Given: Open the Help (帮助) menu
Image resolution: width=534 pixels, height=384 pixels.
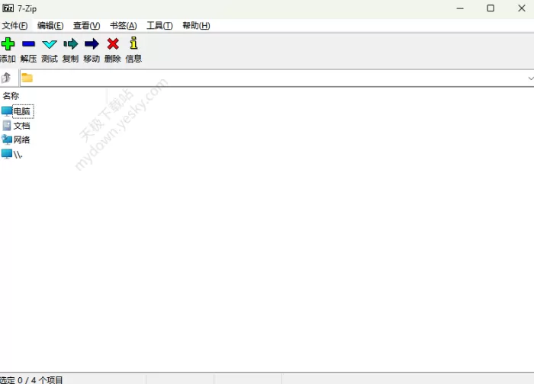Looking at the screenshot, I should click(x=197, y=25).
